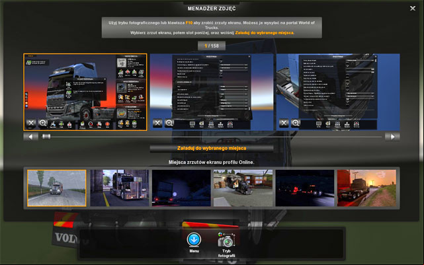Go to previous screenshots with left arrow
The height and width of the screenshot is (265, 424).
(x=30, y=137)
